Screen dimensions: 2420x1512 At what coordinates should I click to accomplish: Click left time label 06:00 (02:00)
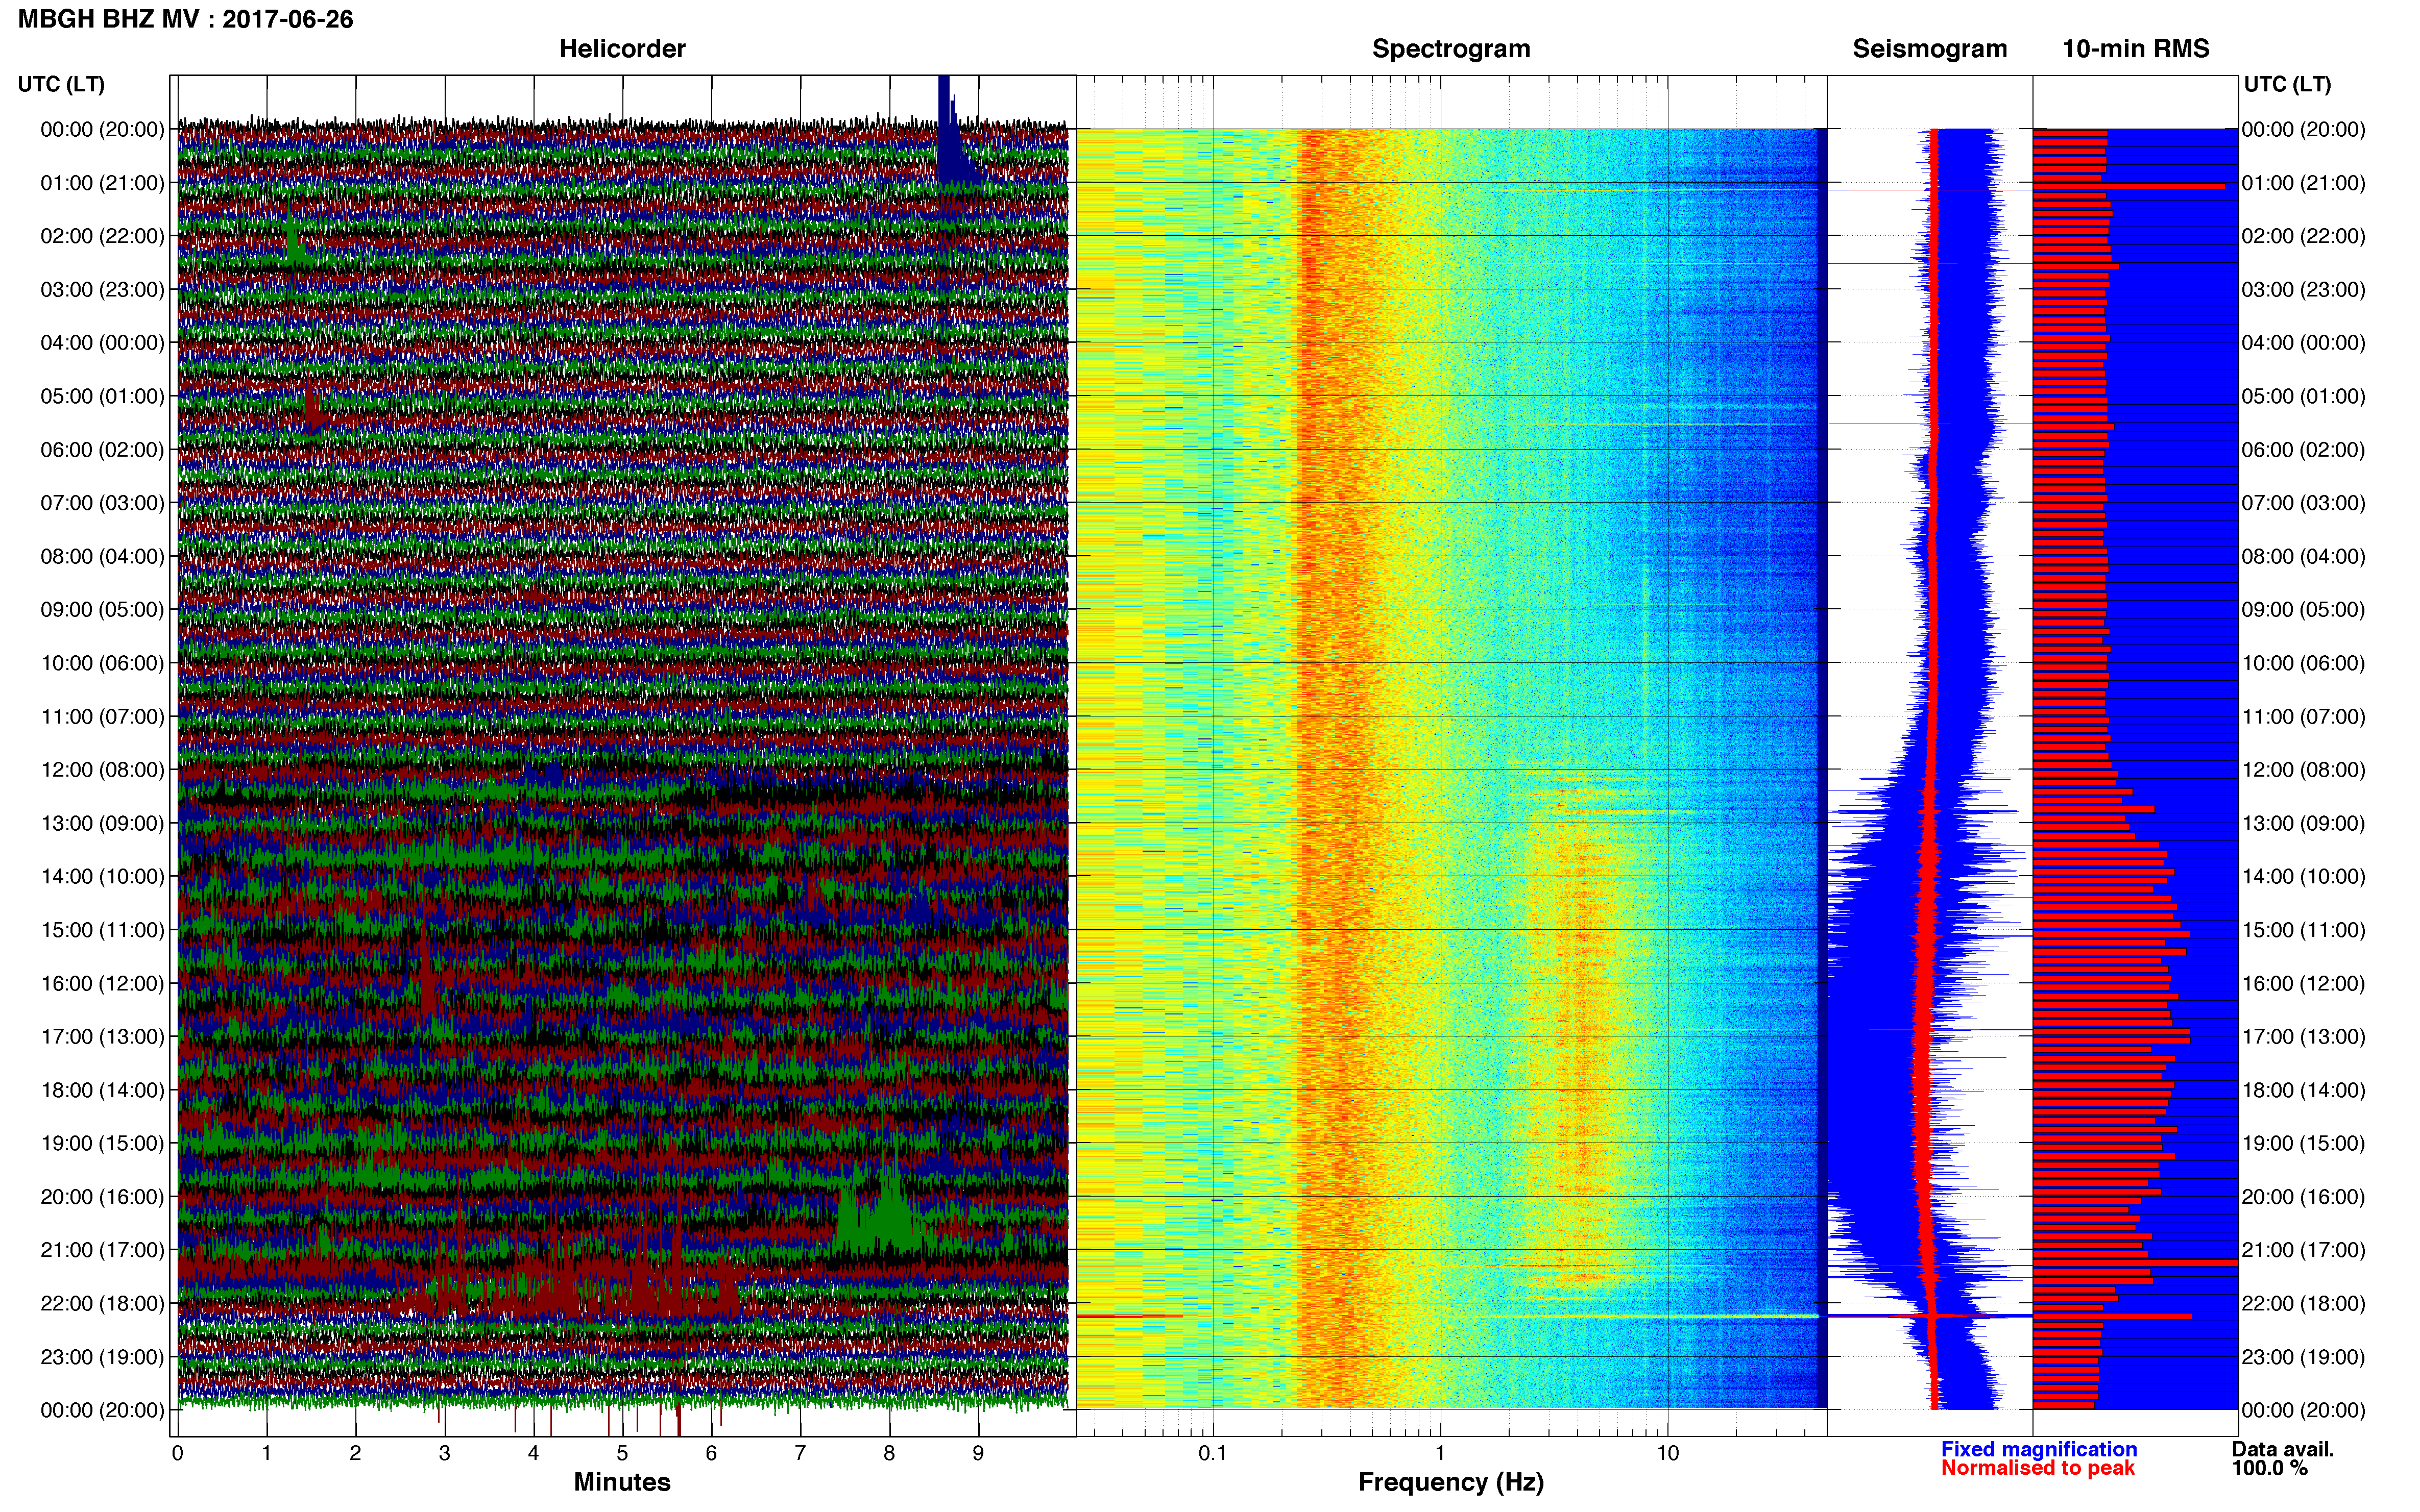pos(102,450)
